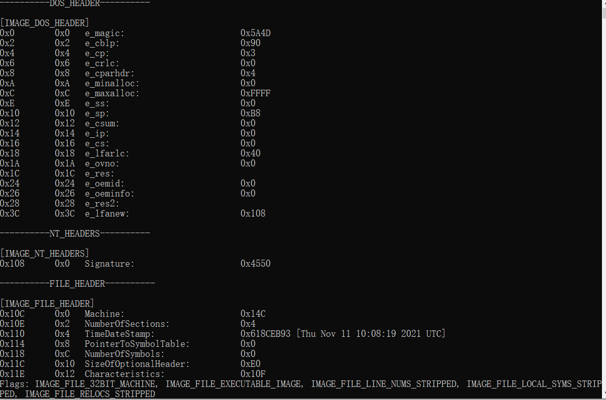Click the [IMAGE_DOS_HEADER] heading text
Viewport: 606px width, 400px height.
45,23
